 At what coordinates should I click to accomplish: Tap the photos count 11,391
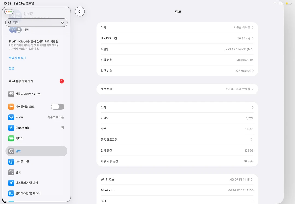[249, 129]
